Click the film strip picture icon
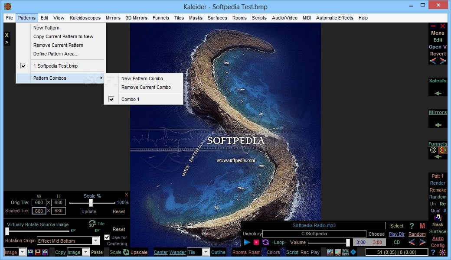Image resolution: width=451 pixels, height=260 pixels. pos(330,252)
